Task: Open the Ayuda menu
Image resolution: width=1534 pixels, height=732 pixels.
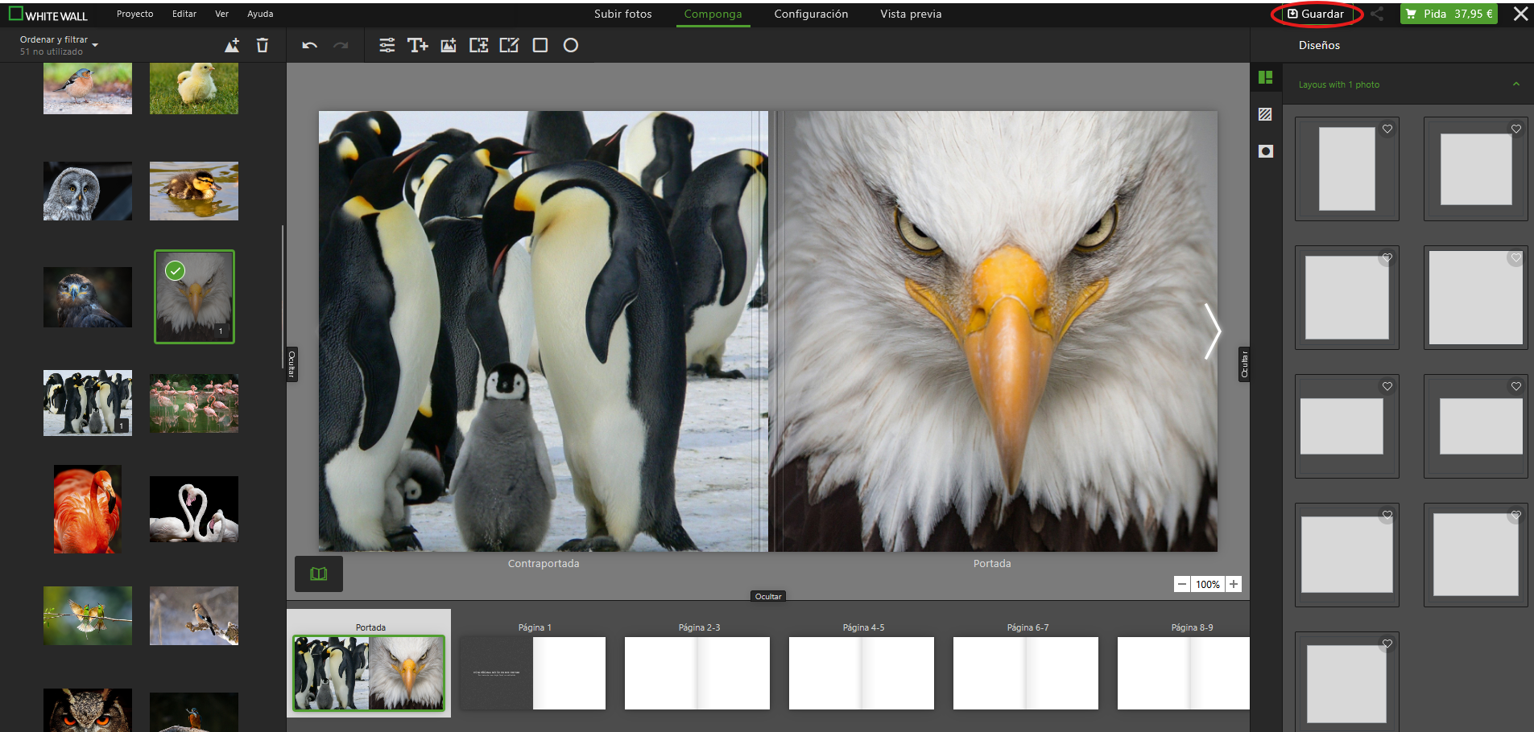Action: 260,14
